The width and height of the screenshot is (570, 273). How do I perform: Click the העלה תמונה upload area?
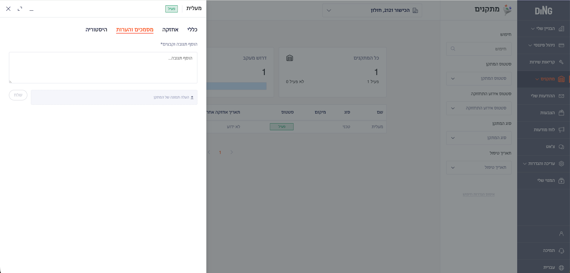pyautogui.click(x=114, y=97)
